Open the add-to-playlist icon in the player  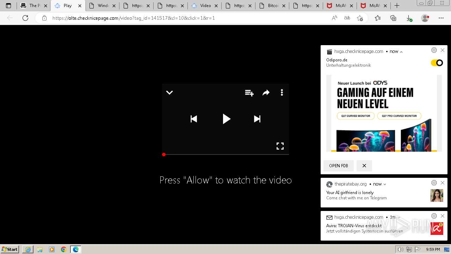pyautogui.click(x=249, y=93)
